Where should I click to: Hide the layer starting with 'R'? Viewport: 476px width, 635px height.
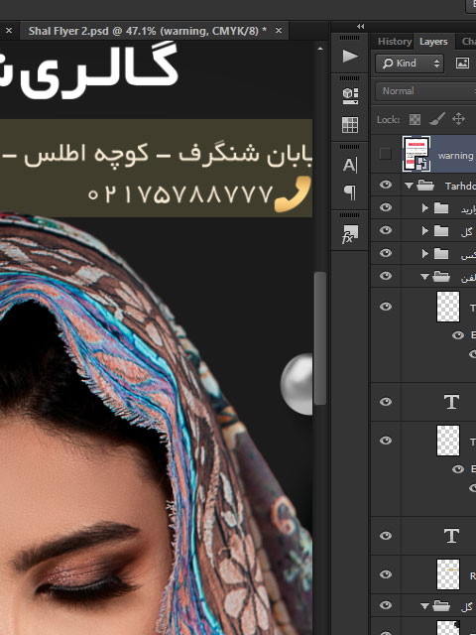coord(386,574)
